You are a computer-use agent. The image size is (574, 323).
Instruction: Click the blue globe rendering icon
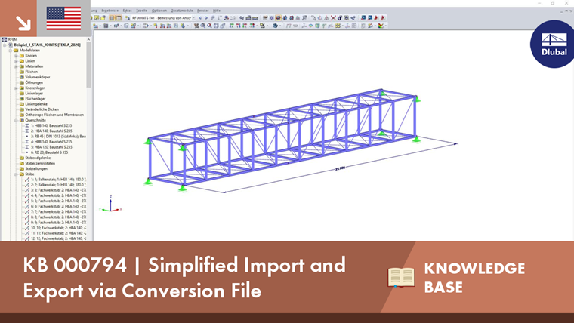point(275,26)
